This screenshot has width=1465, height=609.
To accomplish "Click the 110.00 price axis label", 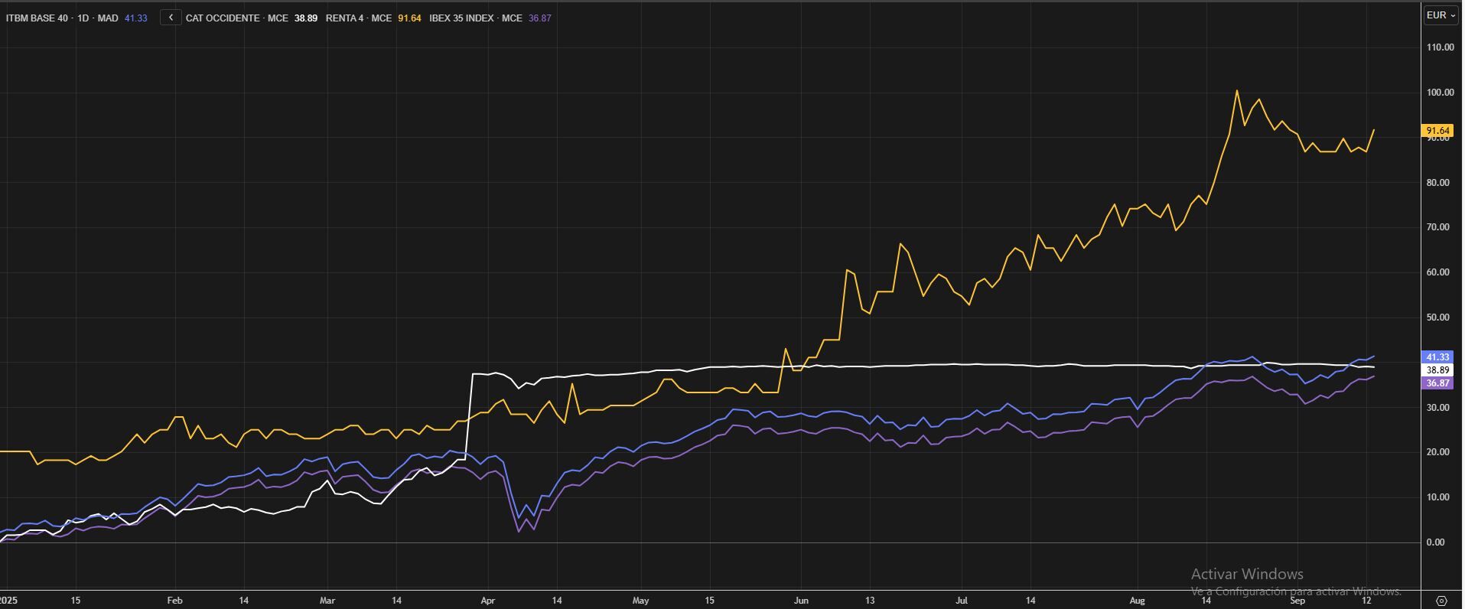I will tap(1440, 47).
